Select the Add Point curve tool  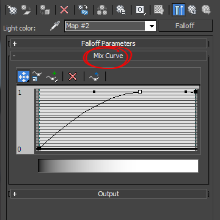52,76
